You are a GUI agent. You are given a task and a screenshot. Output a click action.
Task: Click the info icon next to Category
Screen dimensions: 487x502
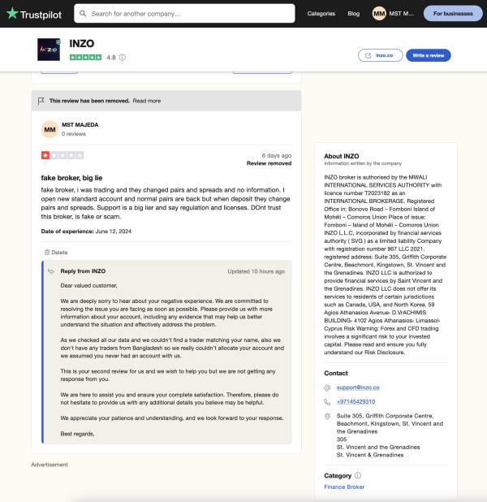coord(358,475)
